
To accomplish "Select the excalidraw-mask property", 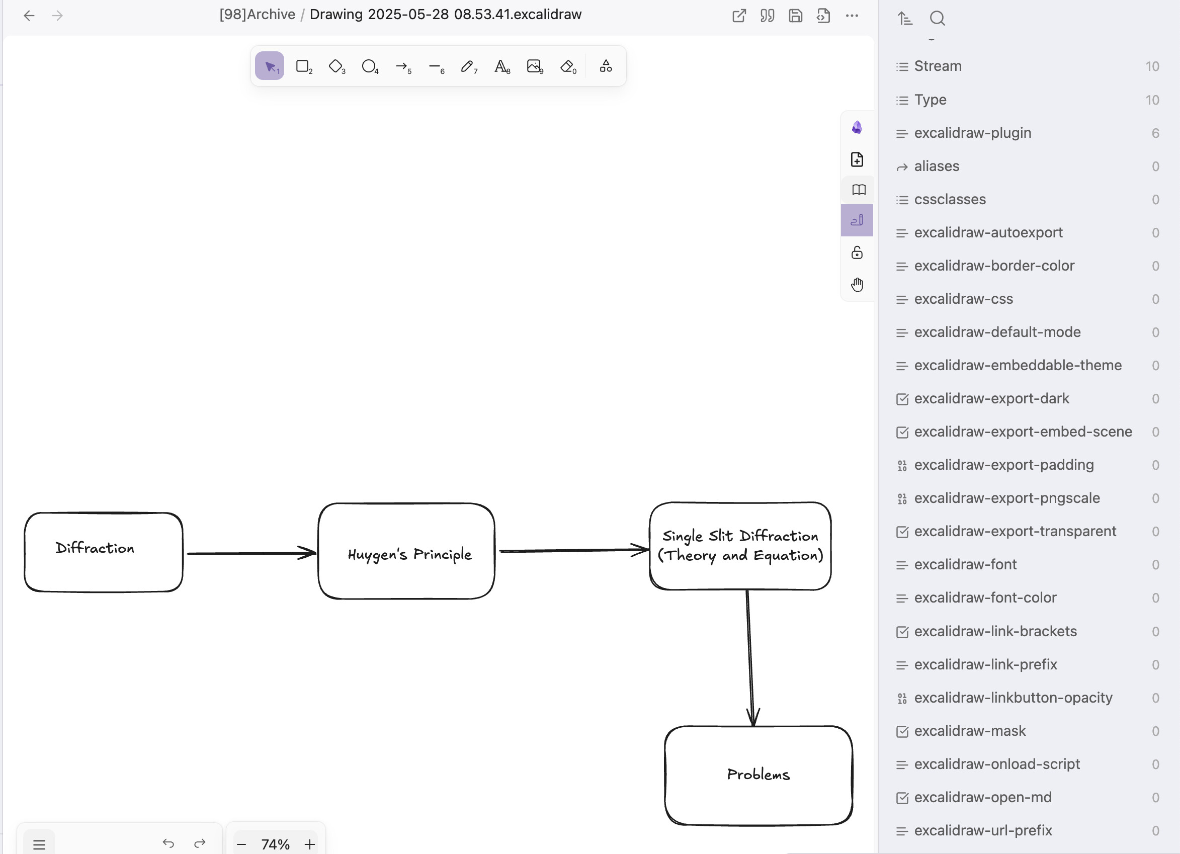I will [1027, 731].
